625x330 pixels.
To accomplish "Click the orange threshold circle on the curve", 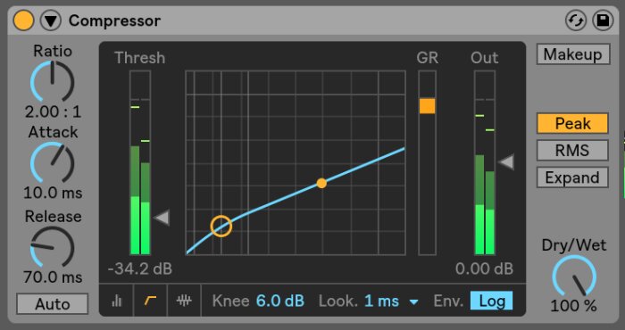I will click(221, 227).
